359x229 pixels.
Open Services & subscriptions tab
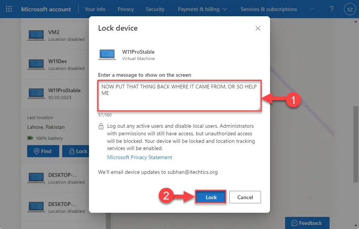(x=268, y=9)
